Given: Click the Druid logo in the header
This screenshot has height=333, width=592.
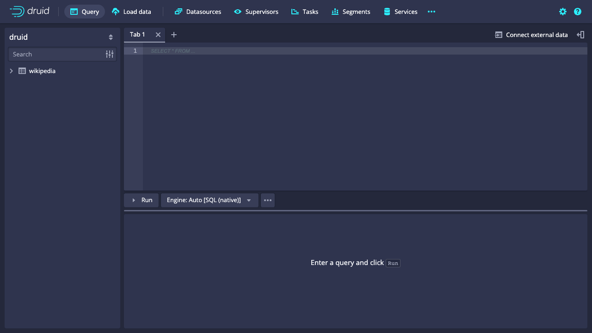Looking at the screenshot, I should (x=30, y=12).
